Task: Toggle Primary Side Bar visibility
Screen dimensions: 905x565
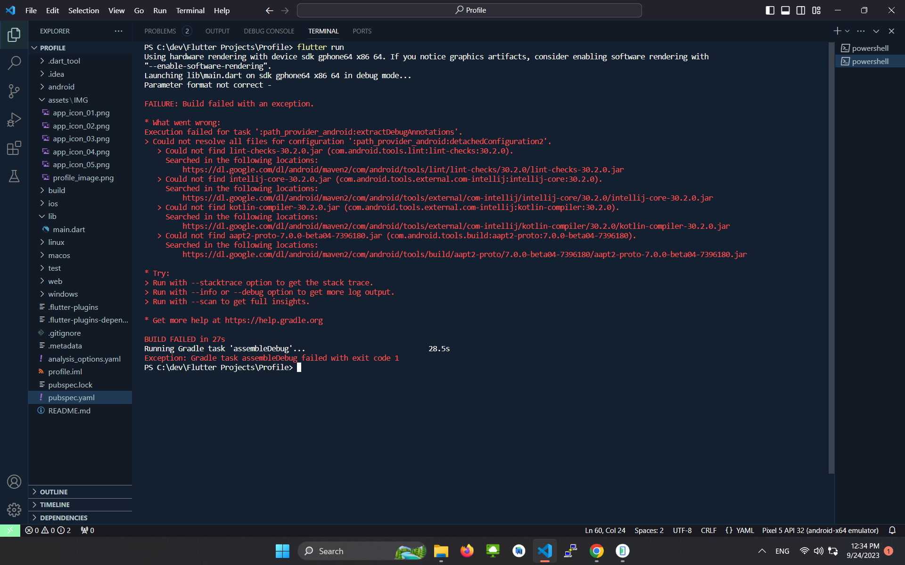Action: (x=770, y=10)
